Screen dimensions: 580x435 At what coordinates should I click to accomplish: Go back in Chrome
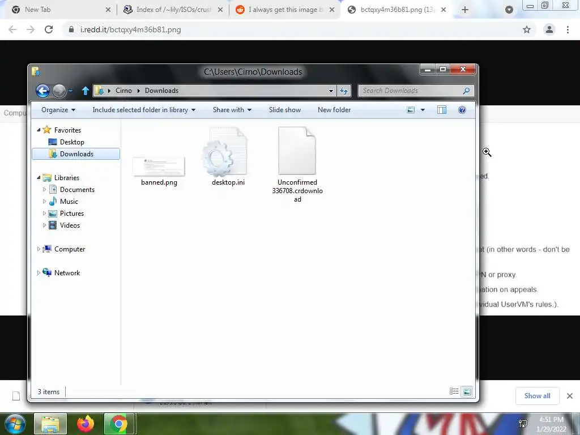point(12,29)
